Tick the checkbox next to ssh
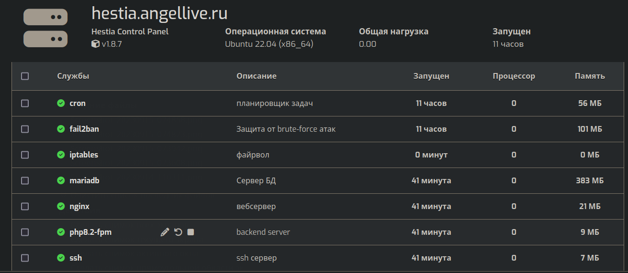Viewport: 628px width, 273px height. [25, 258]
